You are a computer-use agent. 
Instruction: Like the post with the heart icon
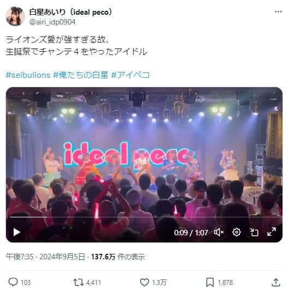[x=144, y=282]
